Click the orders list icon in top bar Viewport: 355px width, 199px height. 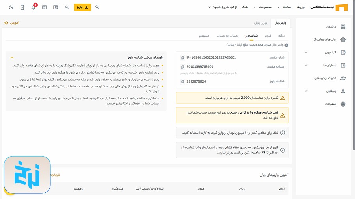click(x=45, y=7)
